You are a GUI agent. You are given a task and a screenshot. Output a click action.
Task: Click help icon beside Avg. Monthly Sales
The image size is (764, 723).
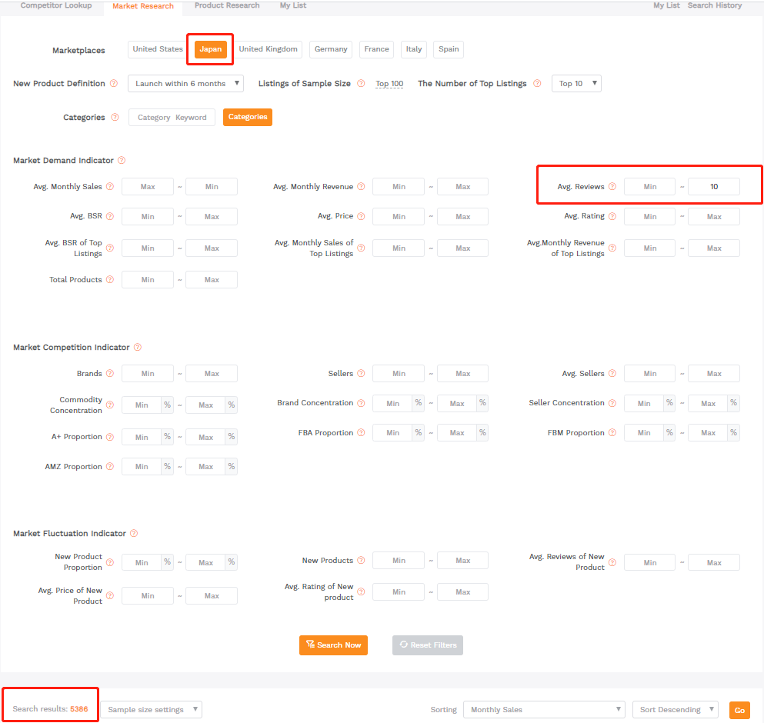coord(110,187)
